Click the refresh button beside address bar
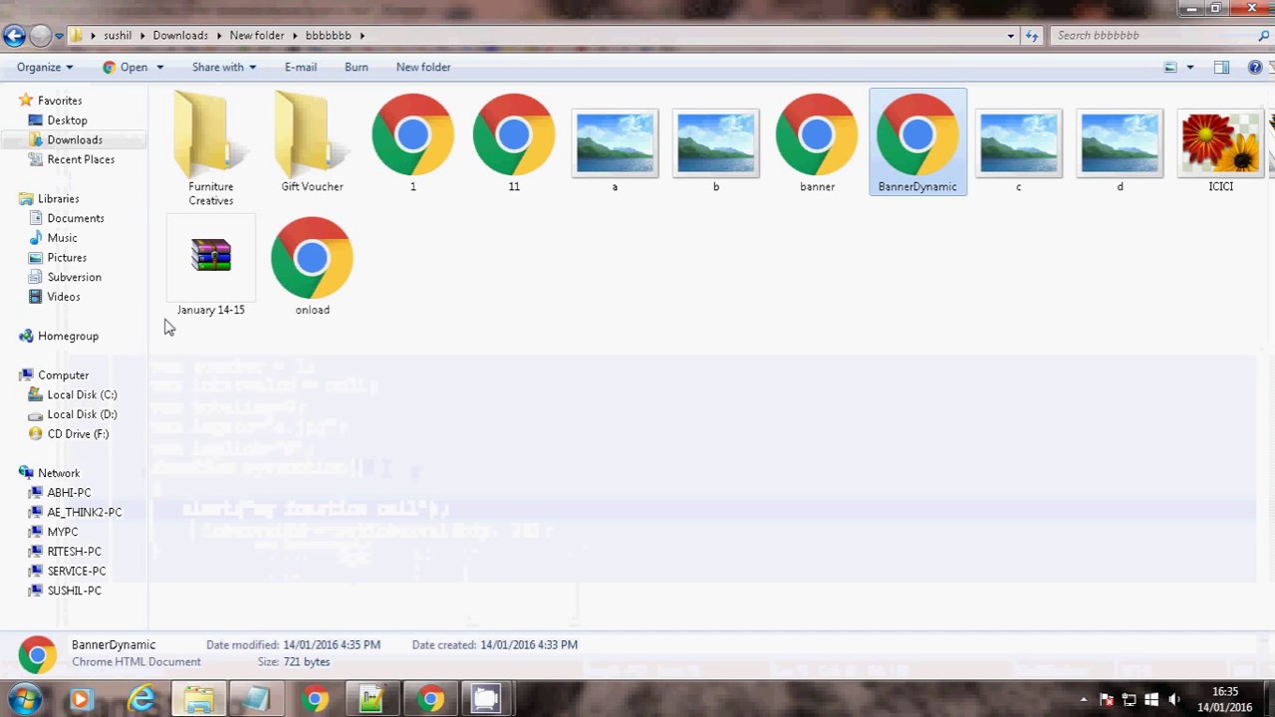1275x717 pixels. [1031, 36]
